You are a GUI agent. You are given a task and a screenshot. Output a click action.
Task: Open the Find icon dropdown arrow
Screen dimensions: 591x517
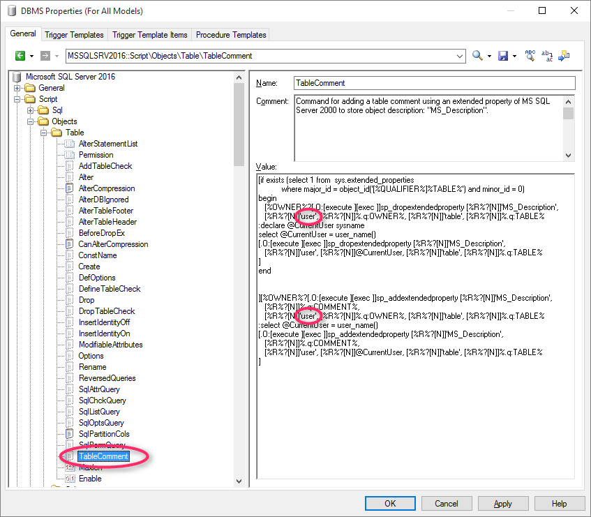(x=489, y=56)
